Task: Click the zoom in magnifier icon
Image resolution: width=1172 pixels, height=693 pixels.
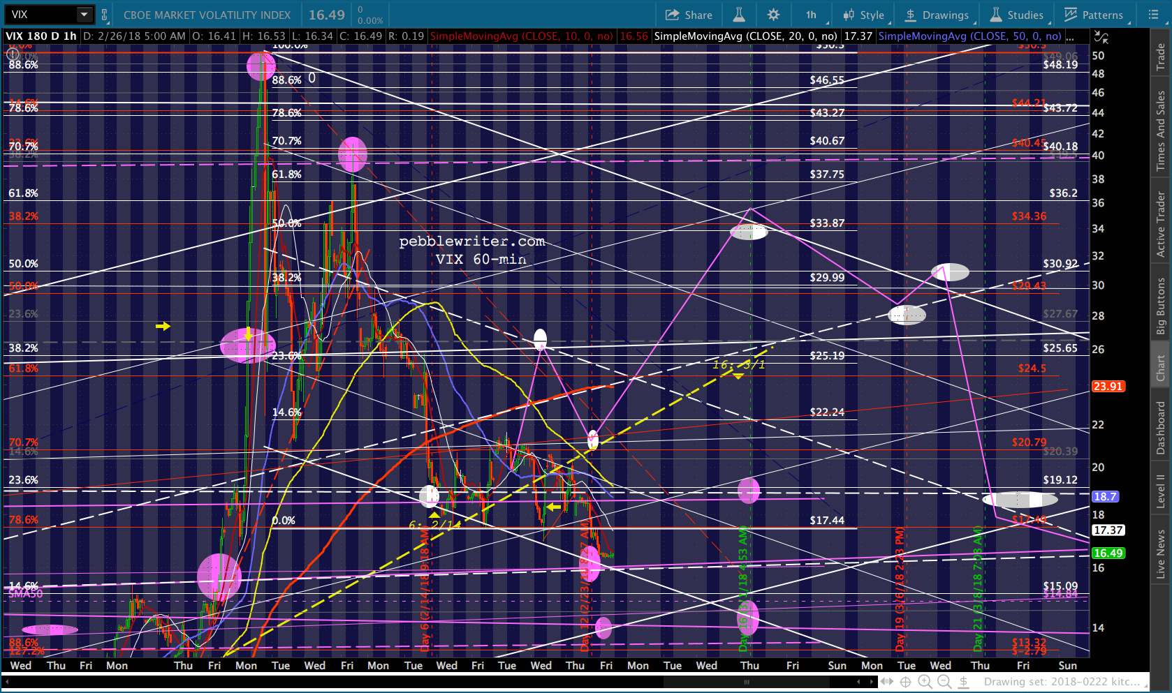Action: 925,682
